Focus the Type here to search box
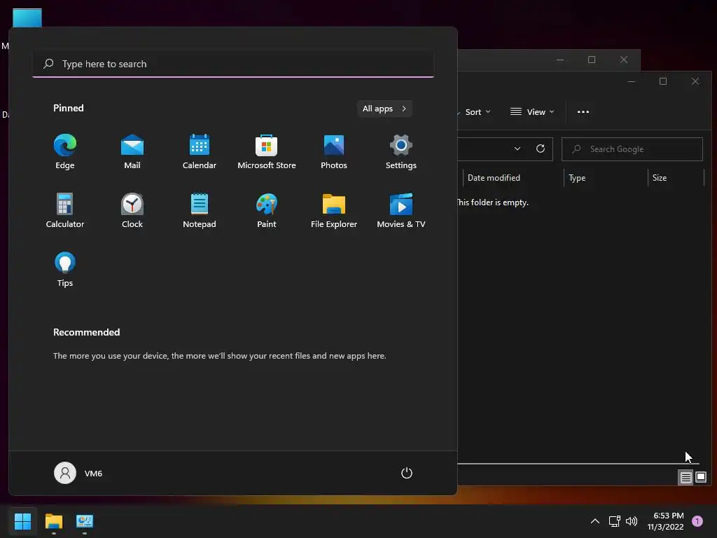The image size is (717, 538). coord(233,64)
